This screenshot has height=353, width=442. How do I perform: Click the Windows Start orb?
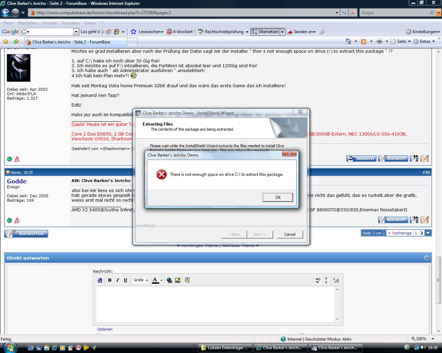[9, 347]
